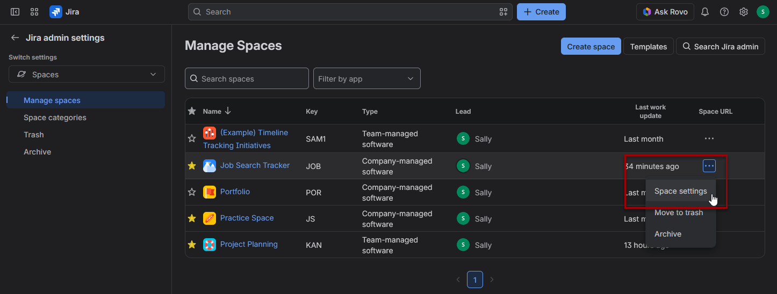Click the JOB key cell
The height and width of the screenshot is (294, 777).
click(313, 166)
